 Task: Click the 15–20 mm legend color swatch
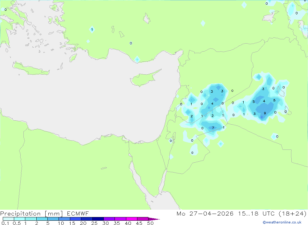pyautogui.click(x=75, y=219)
